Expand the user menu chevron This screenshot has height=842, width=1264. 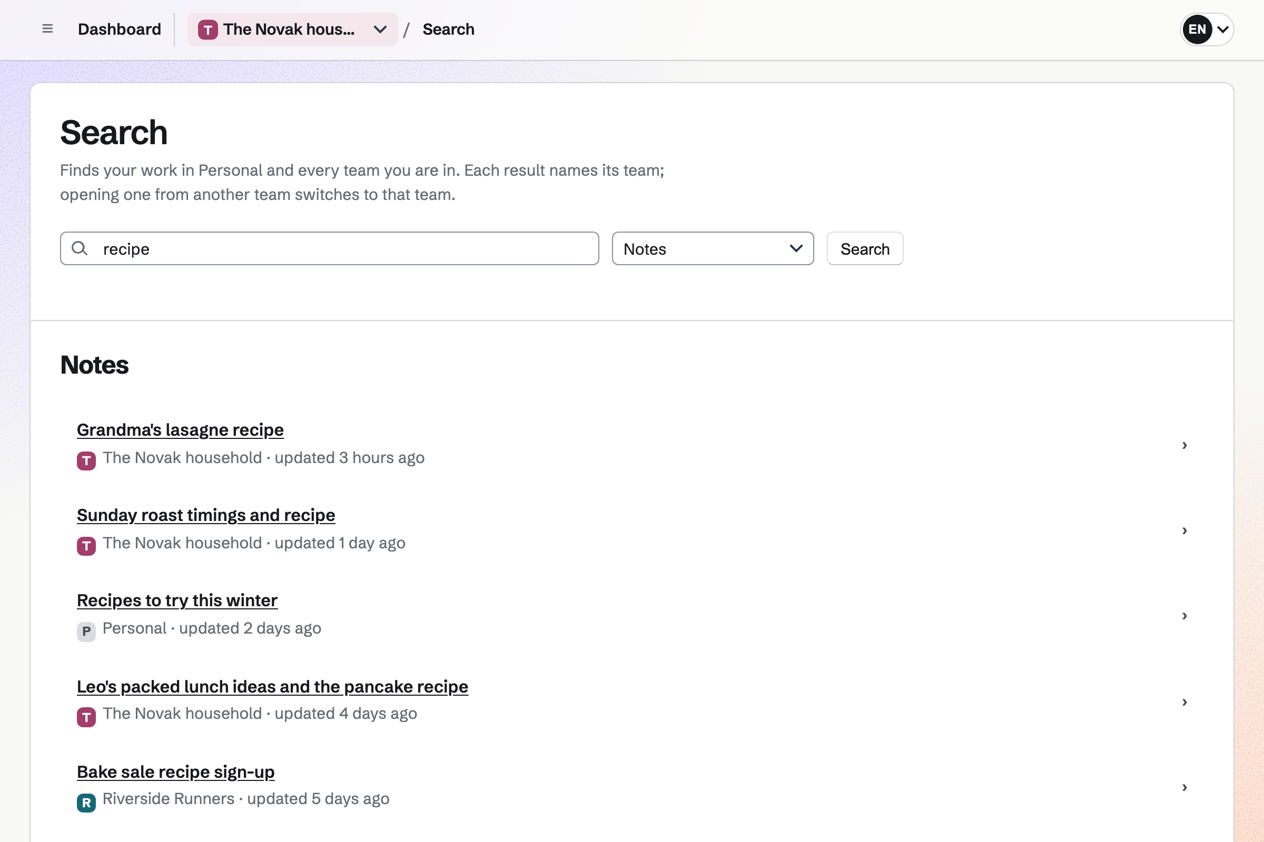pos(1222,29)
